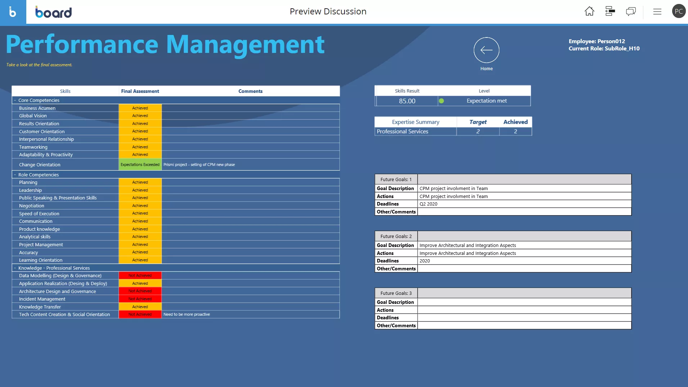688x387 pixels.
Task: Click the Tech Content Creation comment cell
Action: (x=250, y=315)
